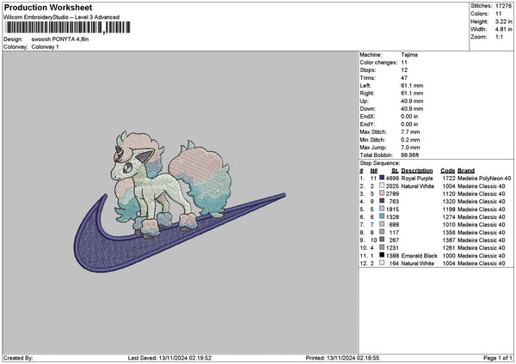Click the Max Stitch value '7.7 mm'
This screenshot has width=516, height=364.
(410, 132)
